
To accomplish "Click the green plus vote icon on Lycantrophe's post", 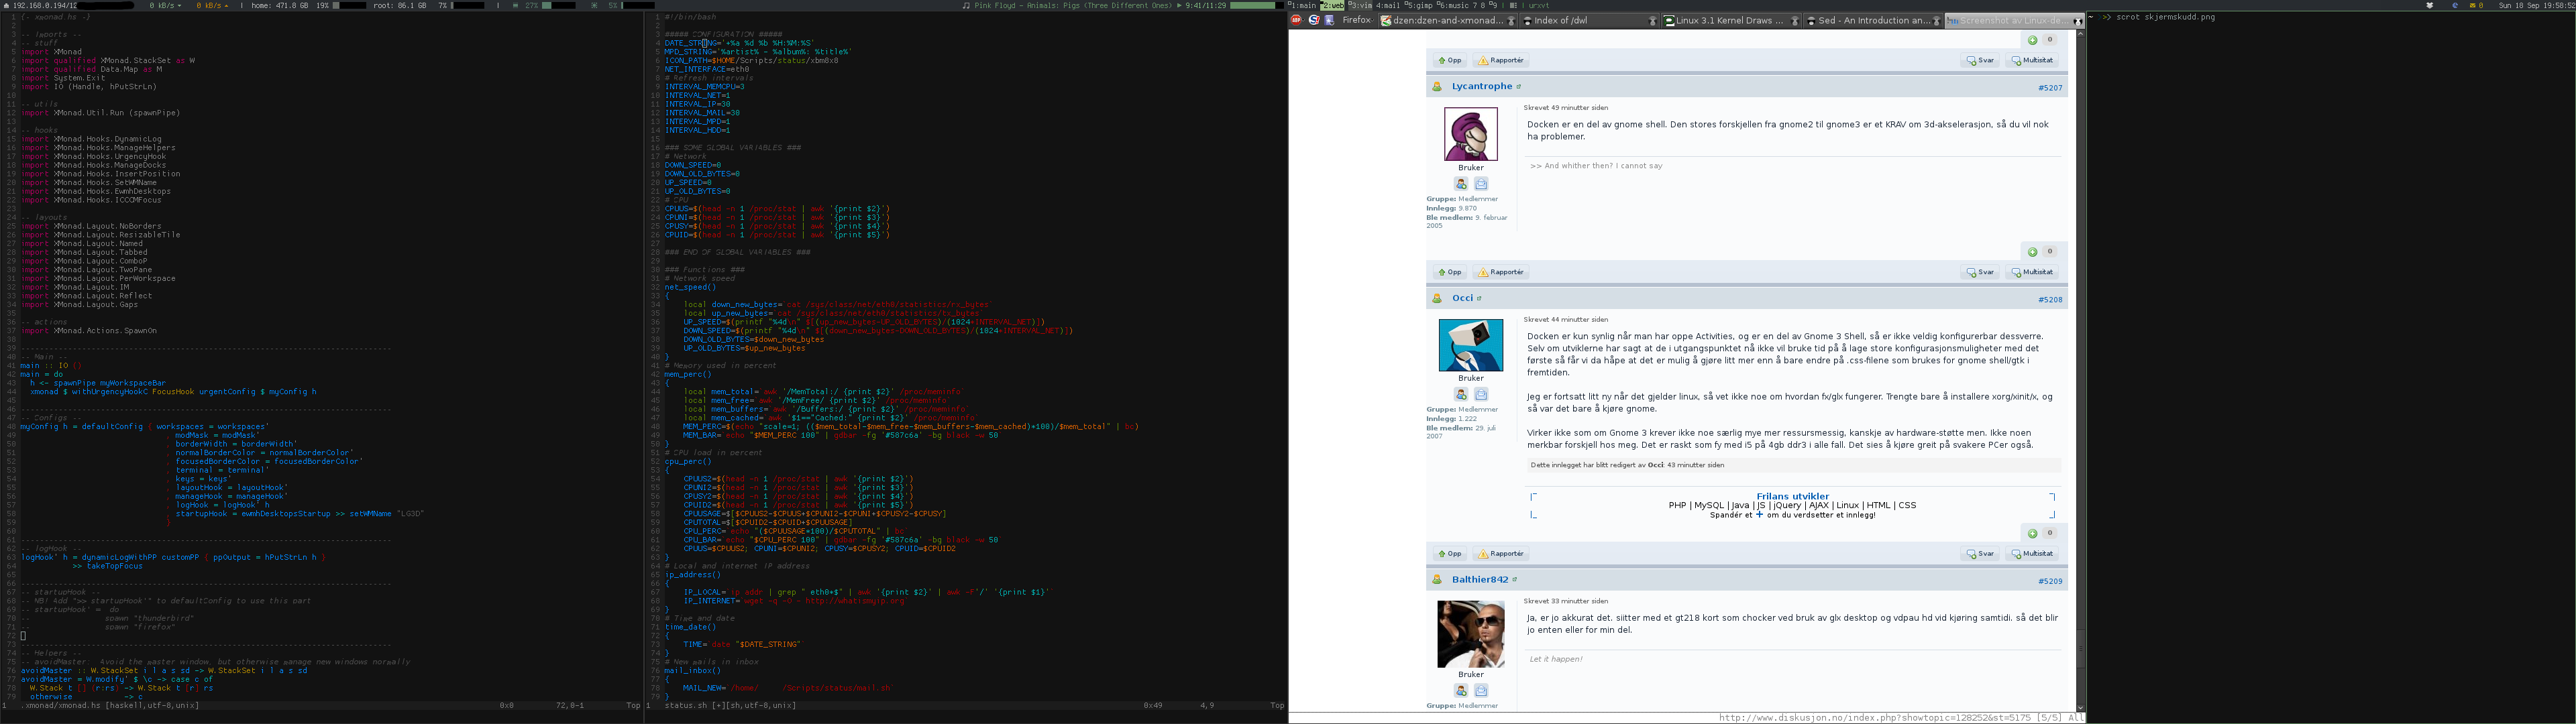I will coord(2032,252).
